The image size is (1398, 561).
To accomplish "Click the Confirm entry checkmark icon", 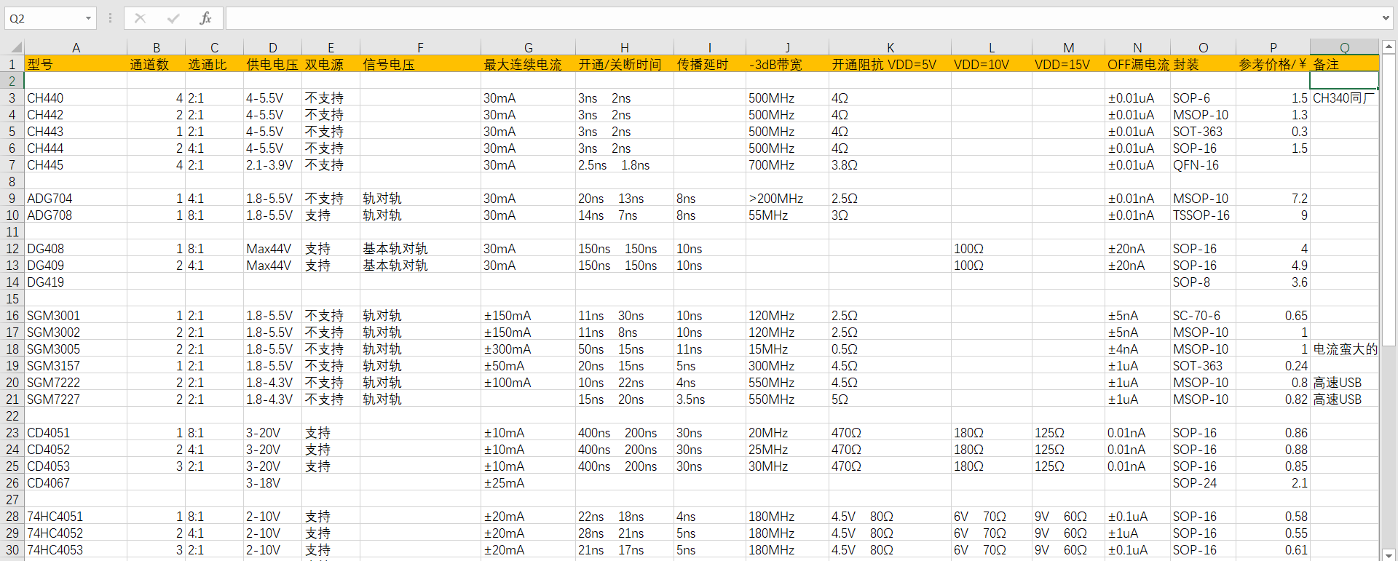I will tap(173, 18).
